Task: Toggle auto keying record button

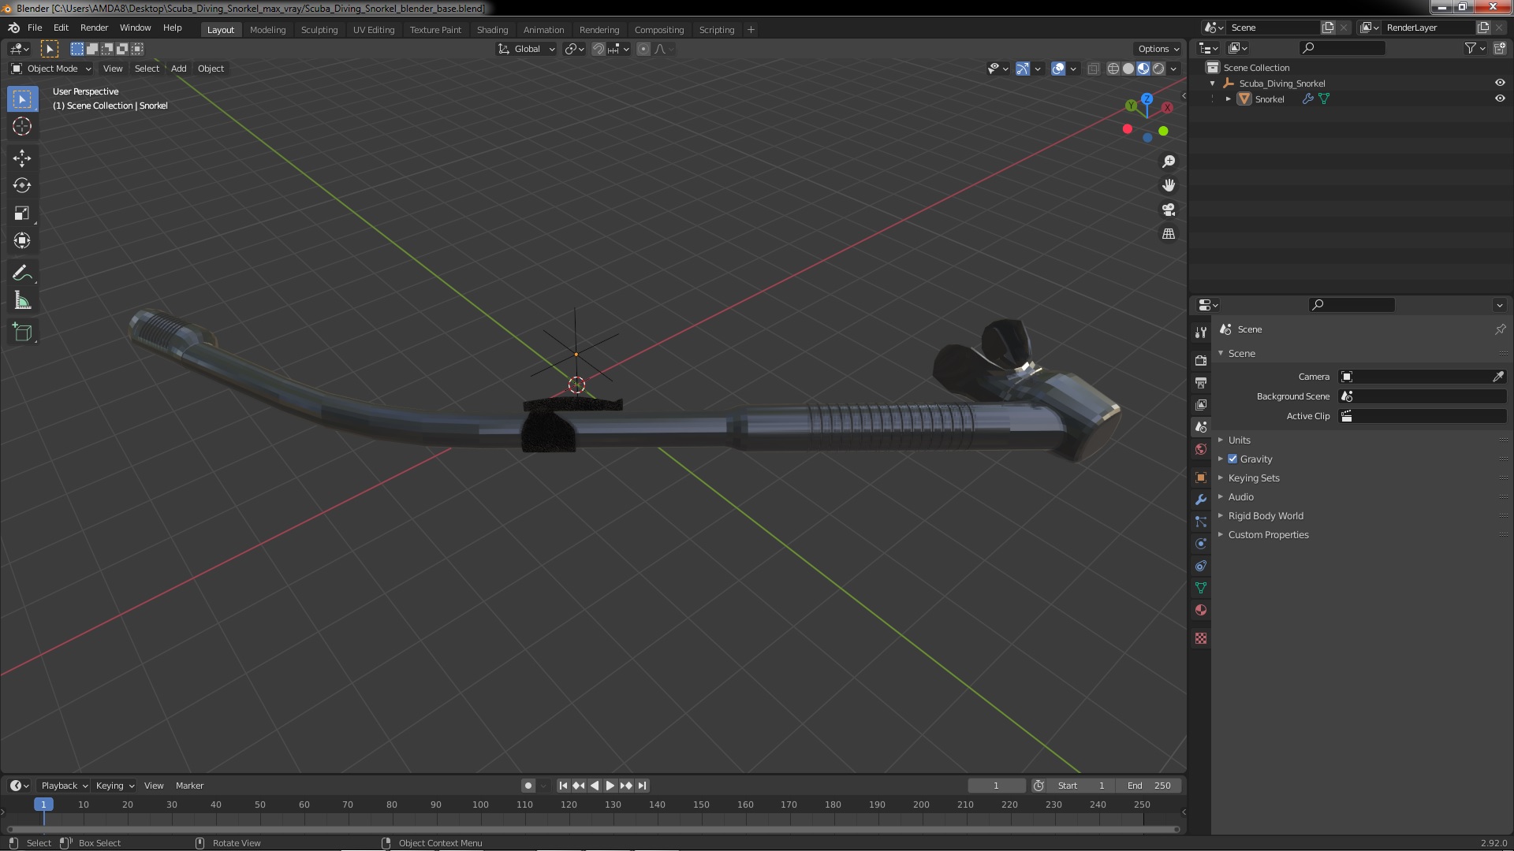Action: 528,786
